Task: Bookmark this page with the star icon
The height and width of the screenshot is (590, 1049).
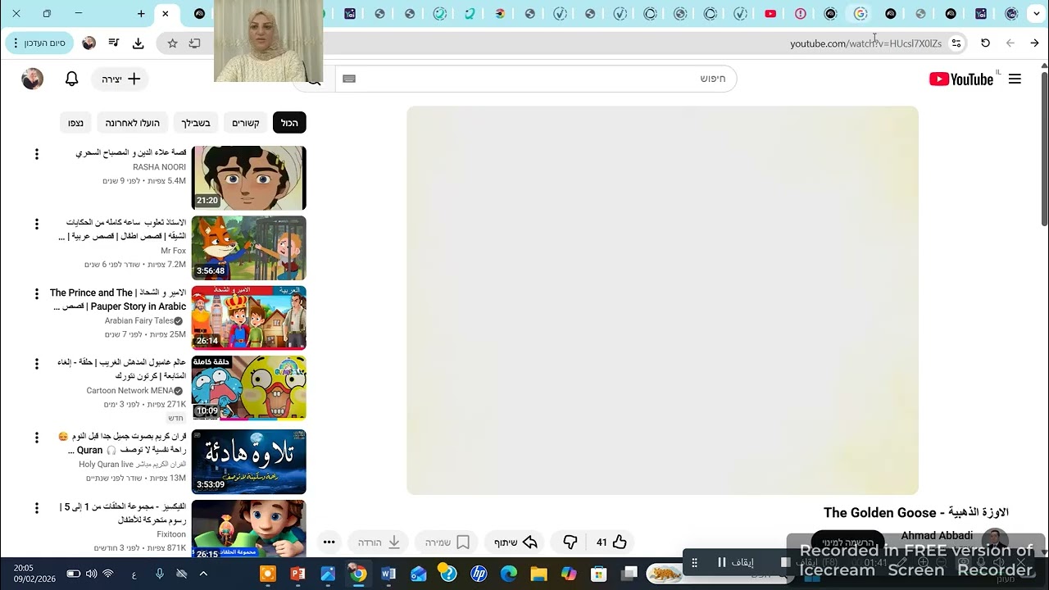Action: tap(172, 43)
